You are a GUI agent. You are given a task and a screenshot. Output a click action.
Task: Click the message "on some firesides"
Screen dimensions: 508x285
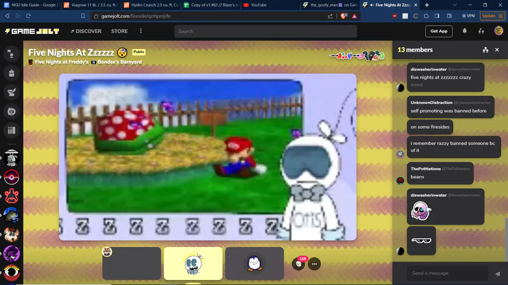430,127
